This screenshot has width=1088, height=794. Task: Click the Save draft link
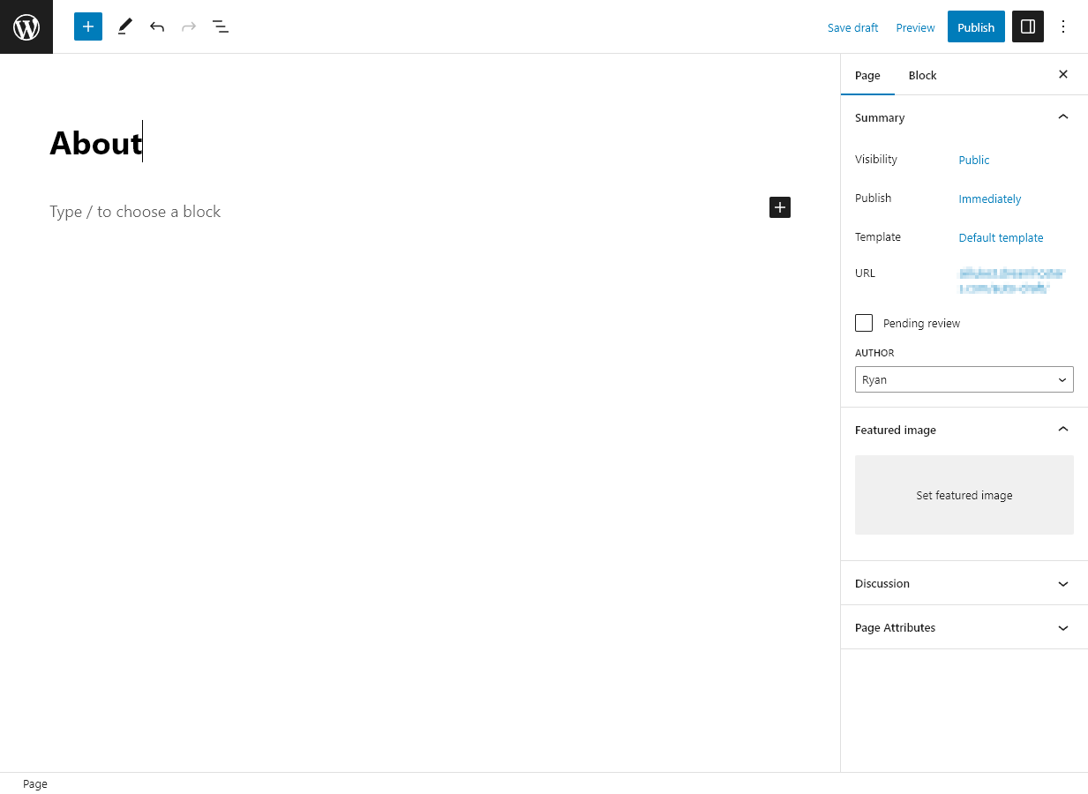click(852, 27)
